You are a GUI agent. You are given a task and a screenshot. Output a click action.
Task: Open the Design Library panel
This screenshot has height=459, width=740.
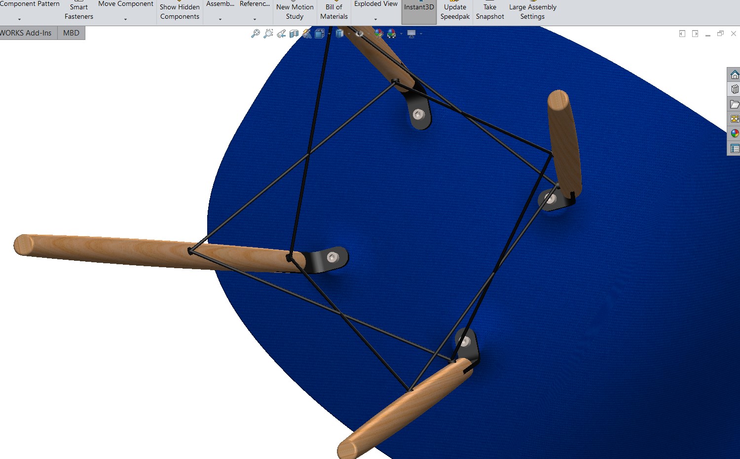[735, 89]
